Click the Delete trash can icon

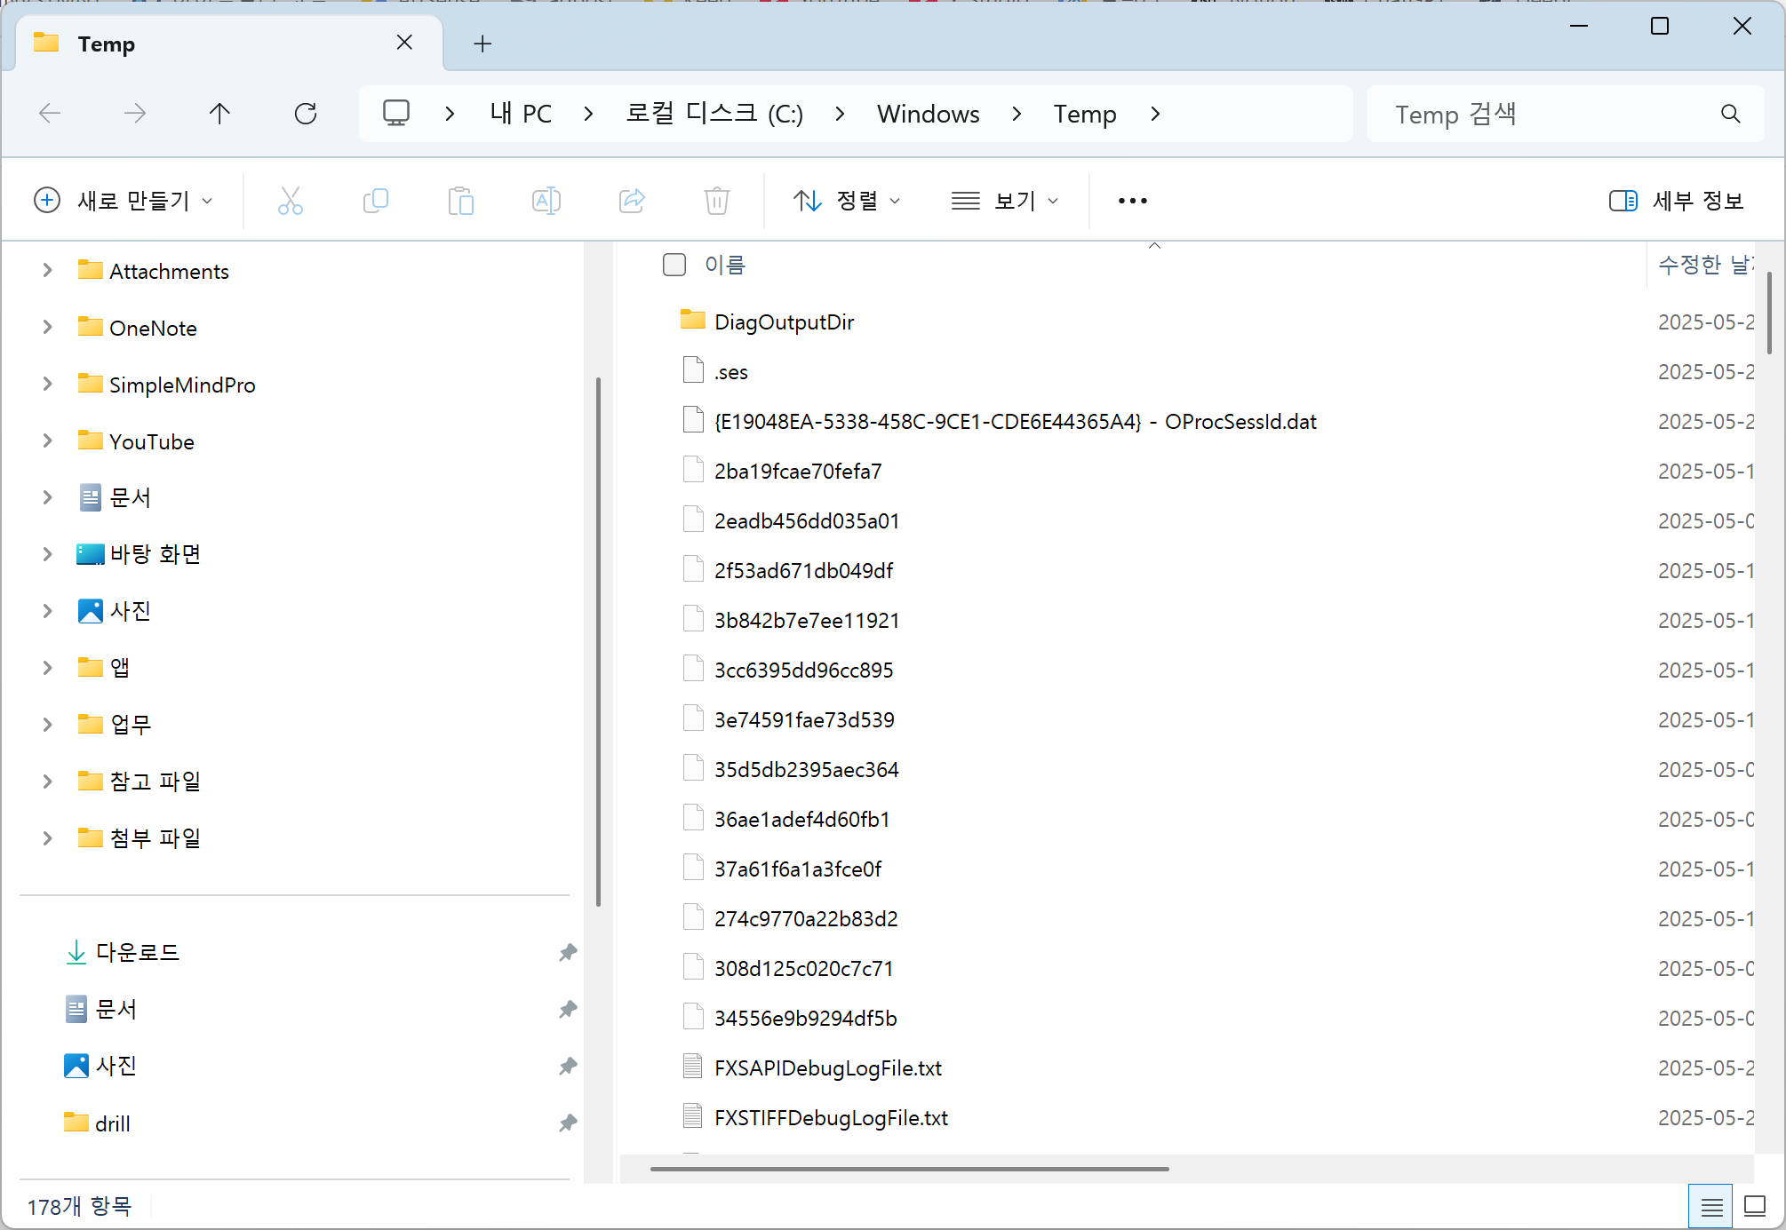(717, 201)
